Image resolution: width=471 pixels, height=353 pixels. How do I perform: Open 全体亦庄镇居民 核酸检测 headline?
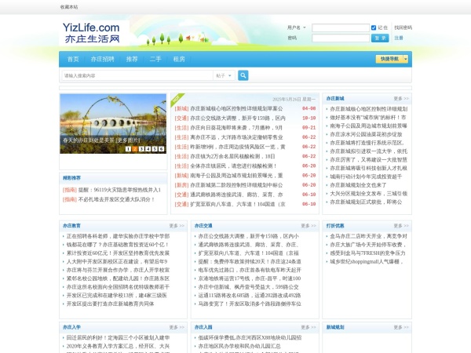233,166
